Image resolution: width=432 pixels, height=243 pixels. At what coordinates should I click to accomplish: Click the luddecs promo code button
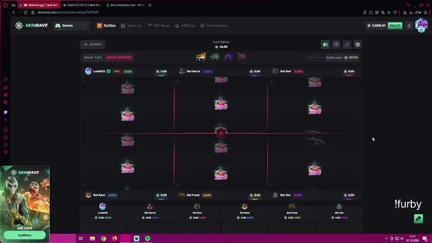click(x=25, y=235)
